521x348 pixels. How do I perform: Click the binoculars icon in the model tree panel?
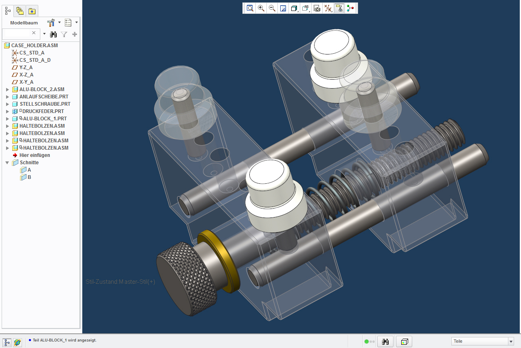53,35
